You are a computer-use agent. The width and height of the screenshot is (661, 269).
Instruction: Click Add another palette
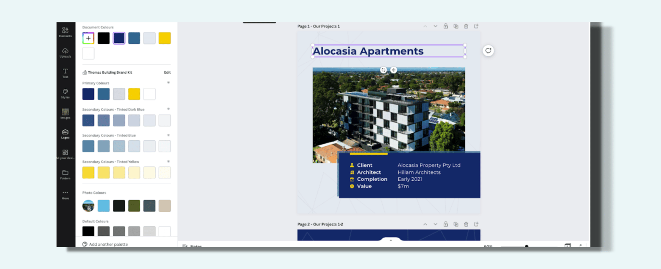105,244
